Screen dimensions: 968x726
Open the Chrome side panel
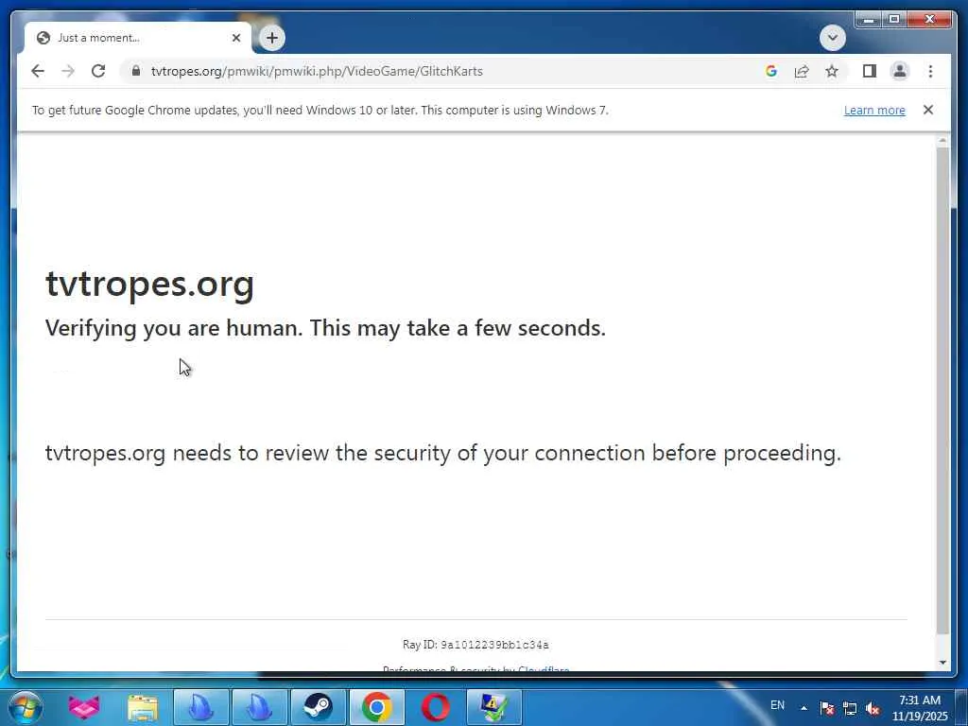click(870, 71)
